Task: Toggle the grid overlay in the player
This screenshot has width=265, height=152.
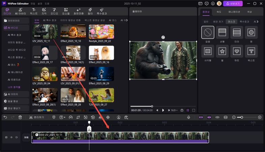Action: click(x=188, y=110)
